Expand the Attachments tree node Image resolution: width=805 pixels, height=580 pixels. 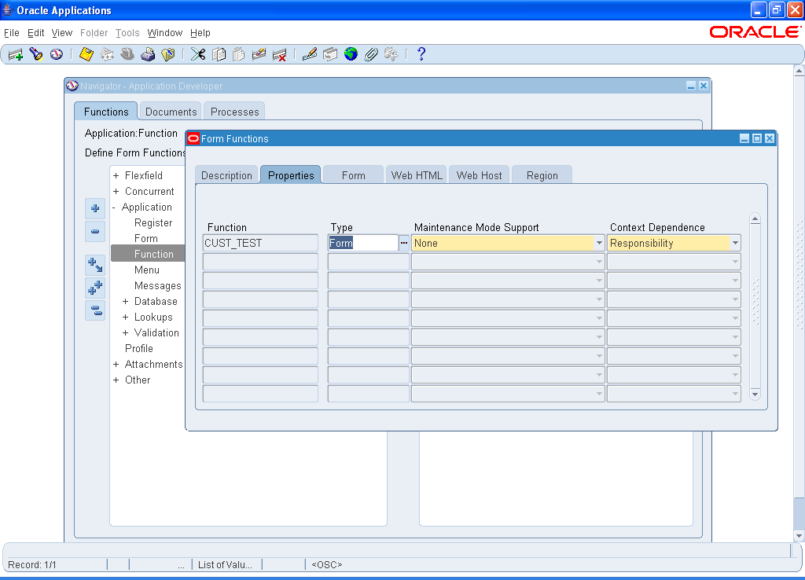[x=116, y=365]
